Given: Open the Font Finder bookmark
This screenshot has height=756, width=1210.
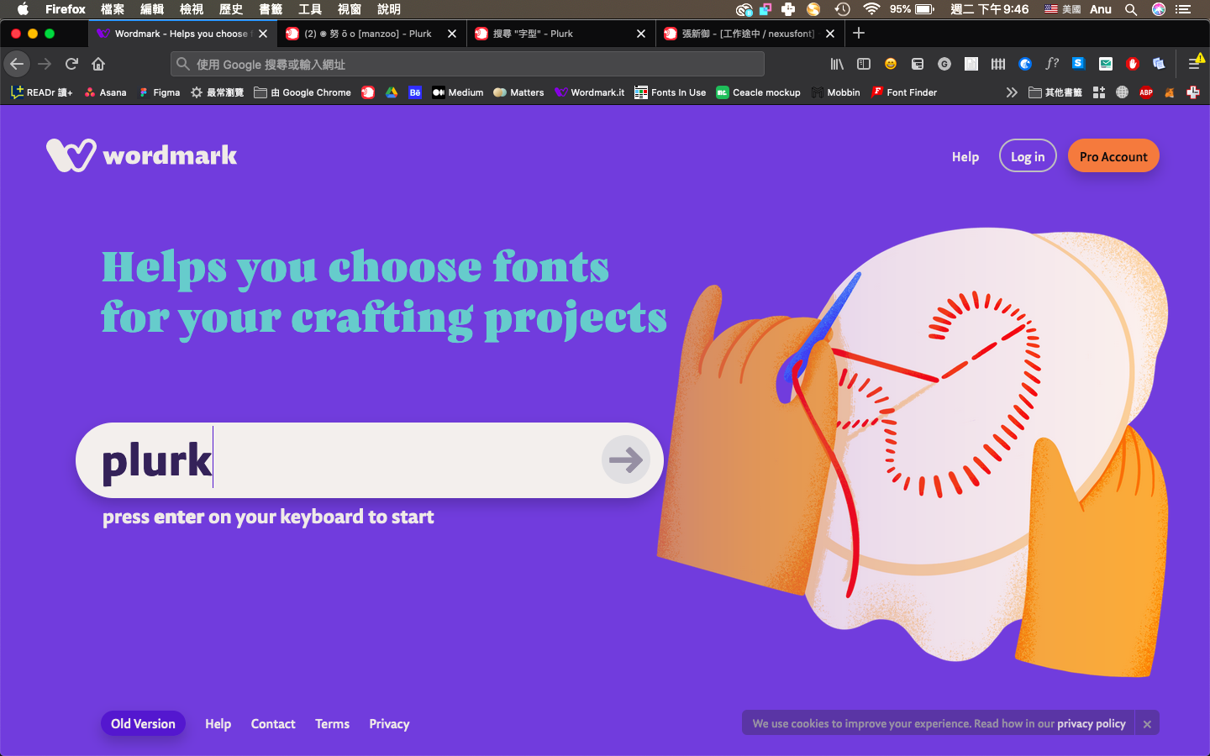Looking at the screenshot, I should click(x=904, y=92).
